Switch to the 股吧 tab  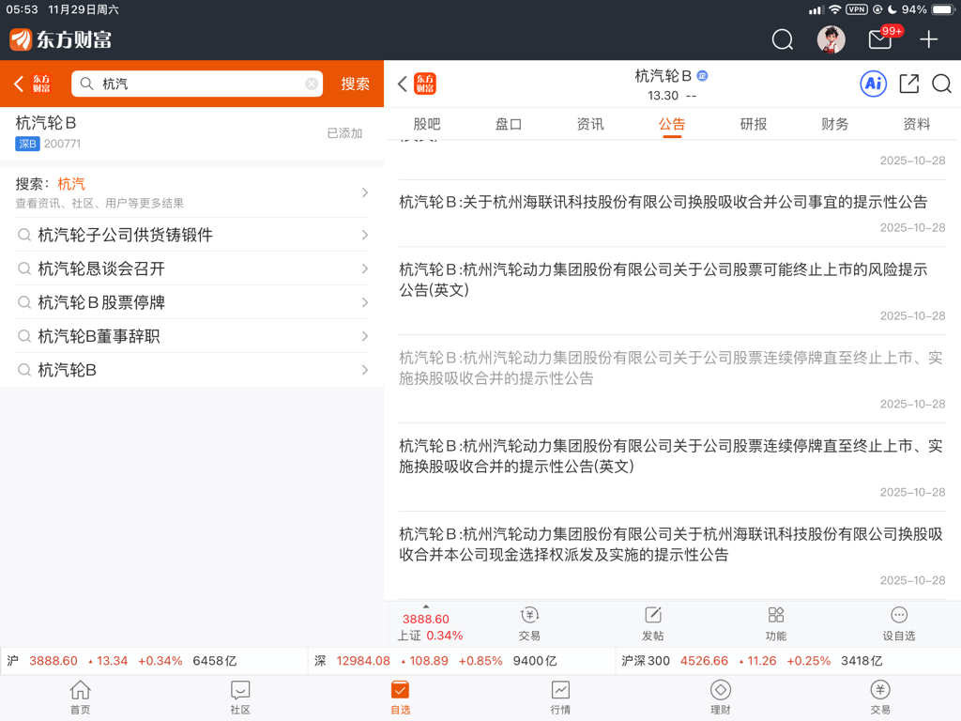(427, 125)
